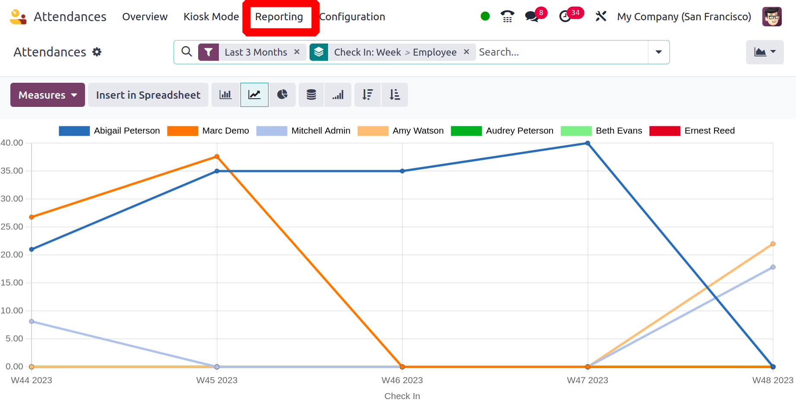Image resolution: width=796 pixels, height=406 pixels.
Task: Toggle Mitchell Admin legend swatch
Action: tap(272, 131)
